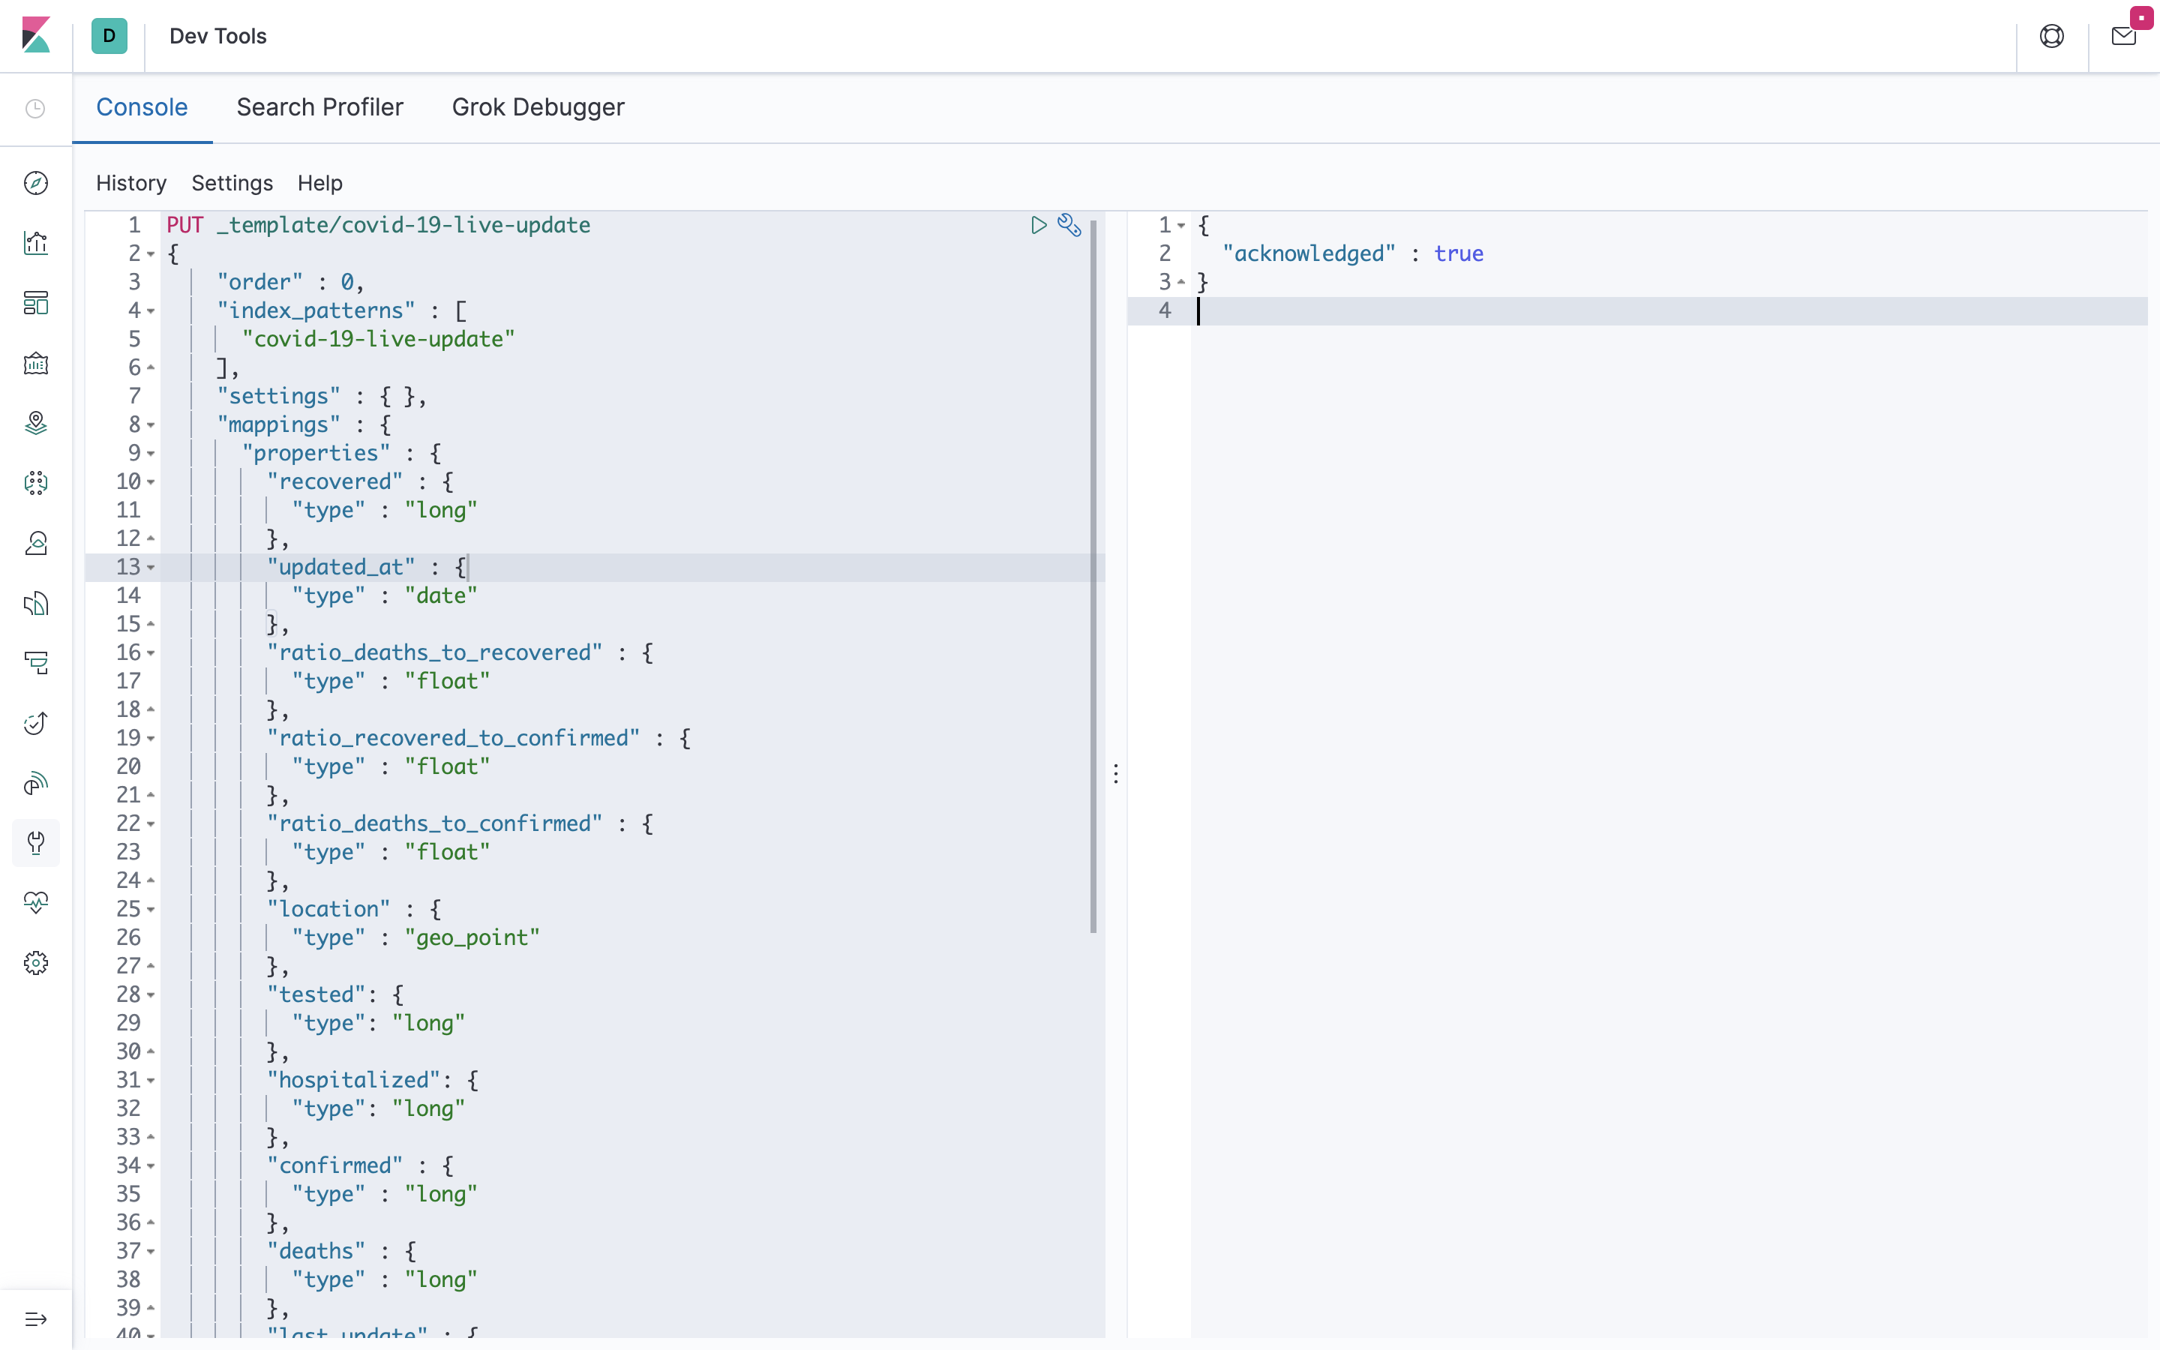Open Uptime icon in sidebar

coord(36,723)
